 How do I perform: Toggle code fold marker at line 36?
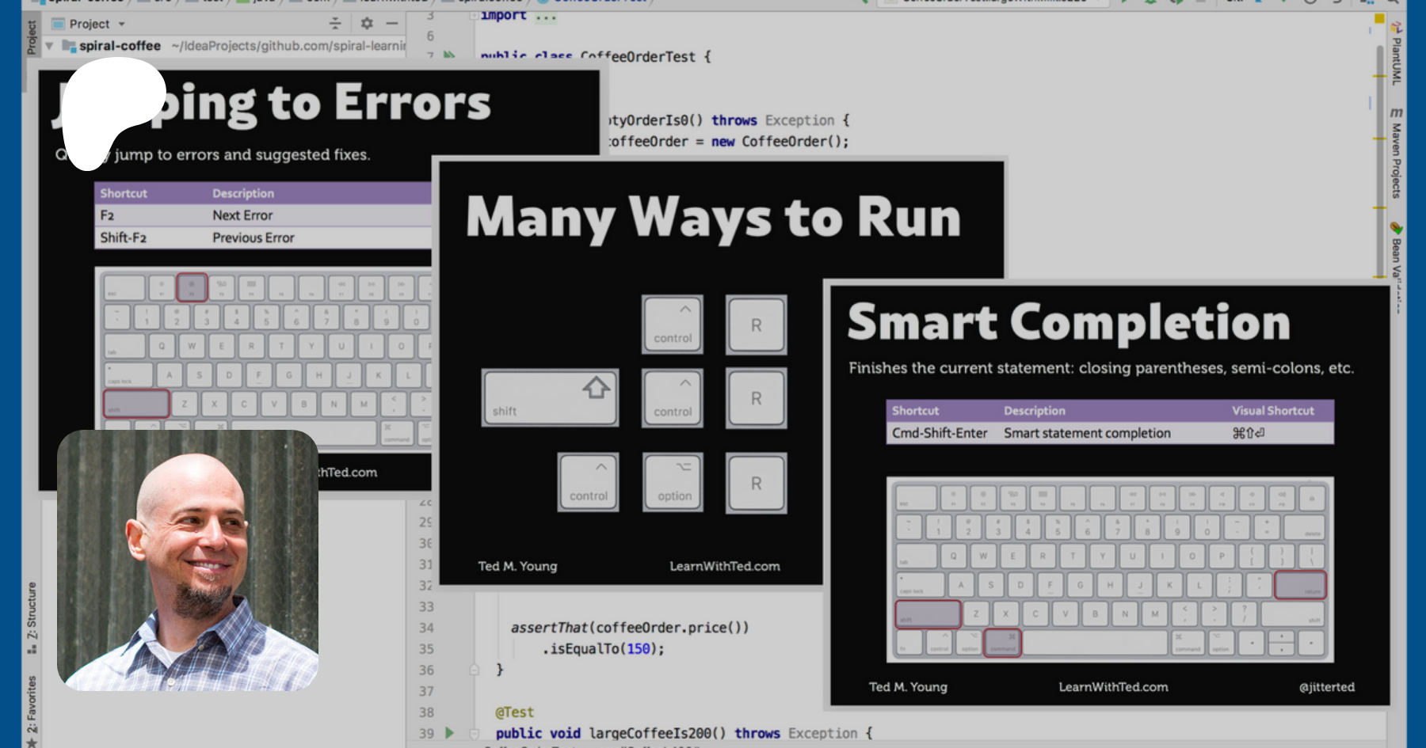coord(475,670)
